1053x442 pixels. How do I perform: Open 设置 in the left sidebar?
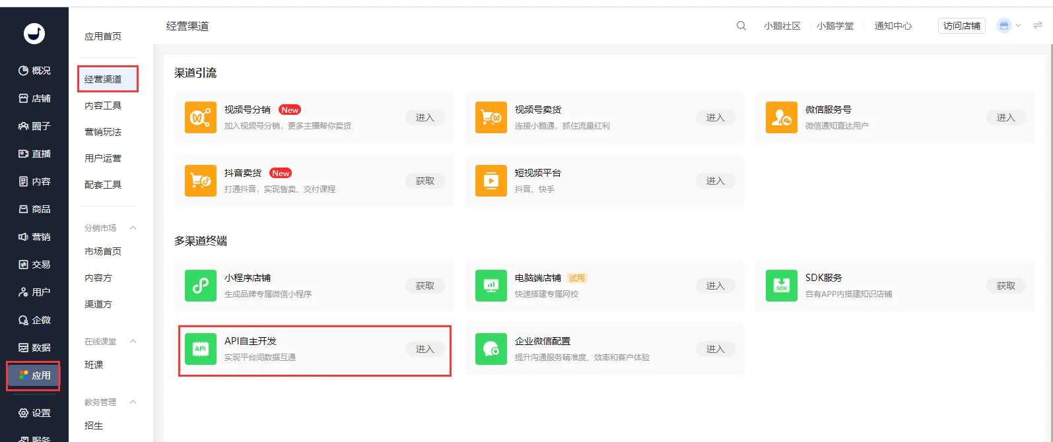(34, 413)
